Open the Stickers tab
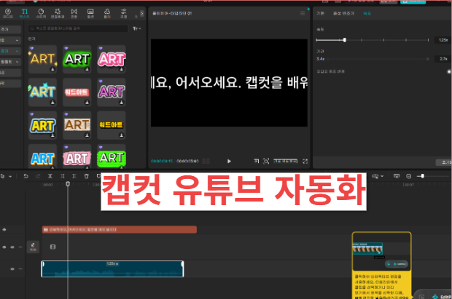 pyautogui.click(x=41, y=13)
